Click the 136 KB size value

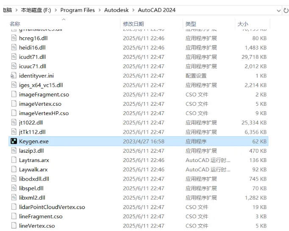(x=258, y=160)
